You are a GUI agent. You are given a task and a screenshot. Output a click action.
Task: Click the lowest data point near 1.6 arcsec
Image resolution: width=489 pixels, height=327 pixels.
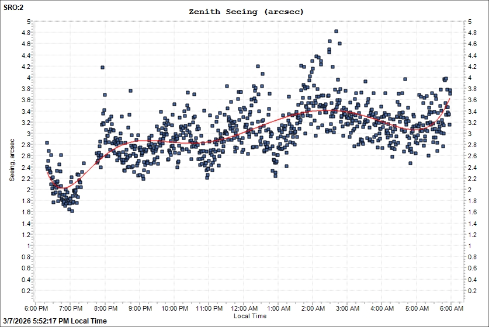pyautogui.click(x=72, y=211)
